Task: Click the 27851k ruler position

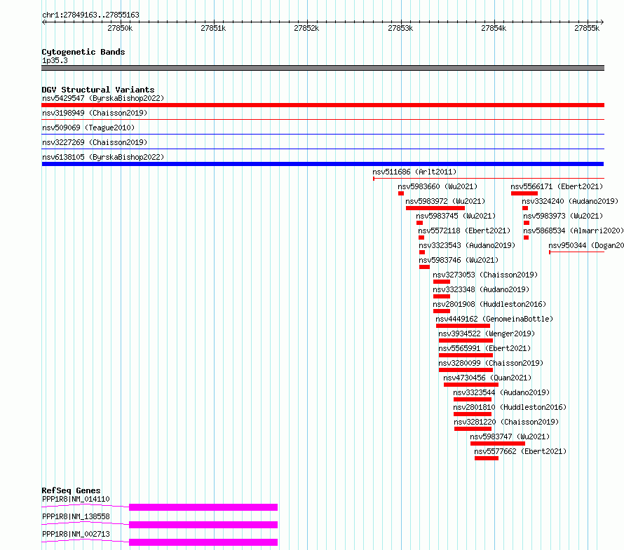Action: tap(213, 28)
